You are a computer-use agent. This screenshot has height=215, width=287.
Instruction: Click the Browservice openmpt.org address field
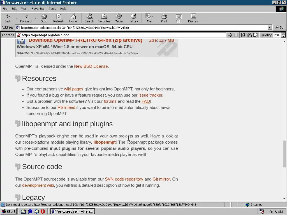pos(121,35)
